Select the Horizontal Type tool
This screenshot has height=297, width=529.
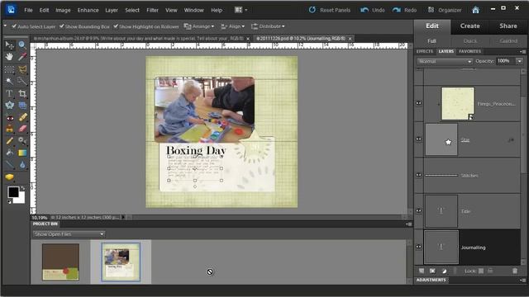pos(9,93)
